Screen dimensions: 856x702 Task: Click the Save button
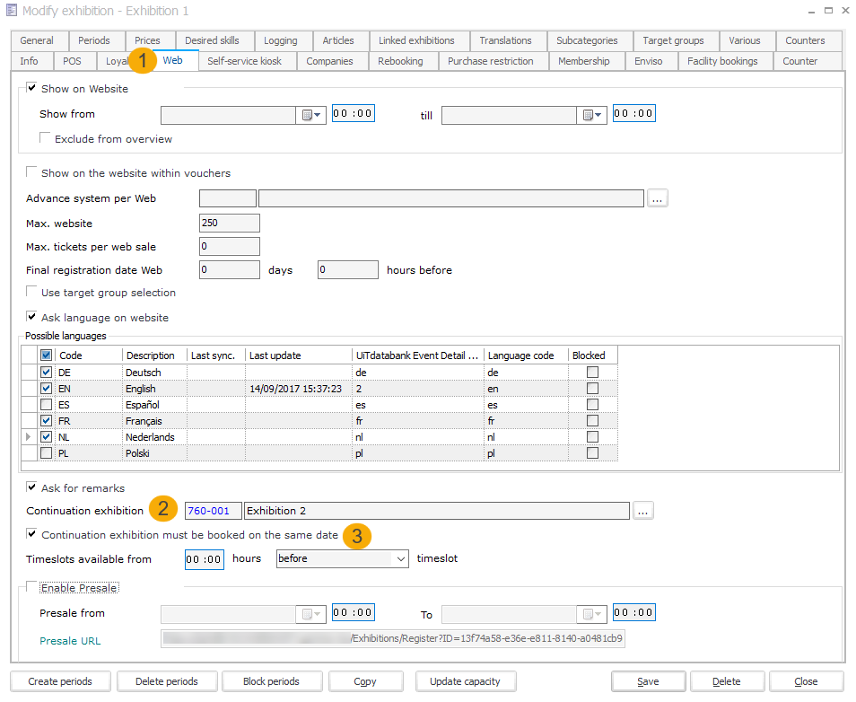(x=648, y=681)
